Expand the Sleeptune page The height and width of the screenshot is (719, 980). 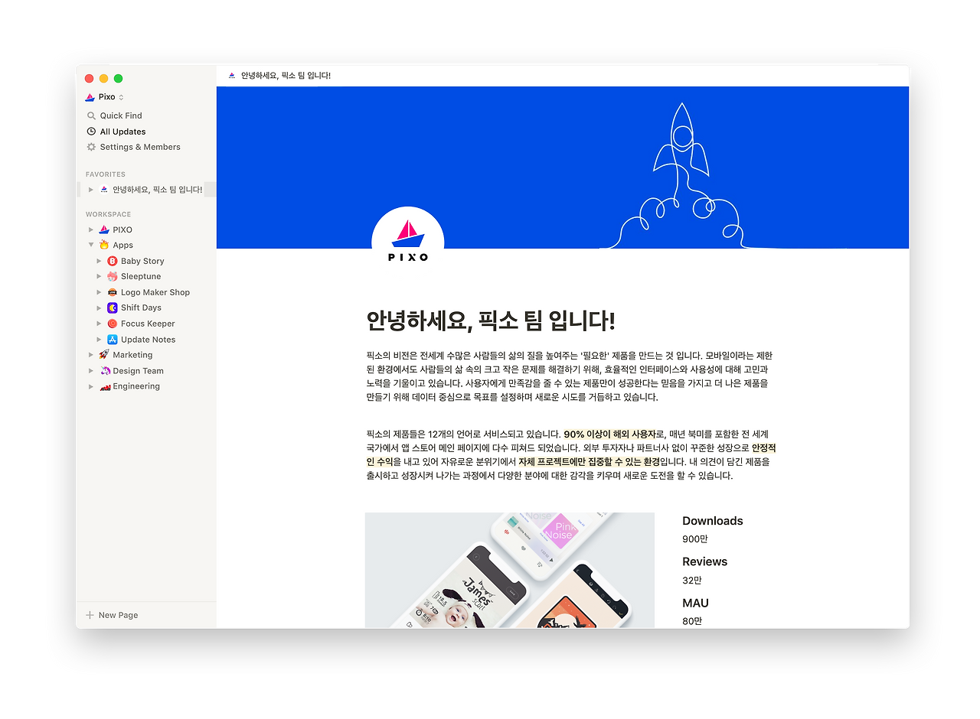(99, 276)
